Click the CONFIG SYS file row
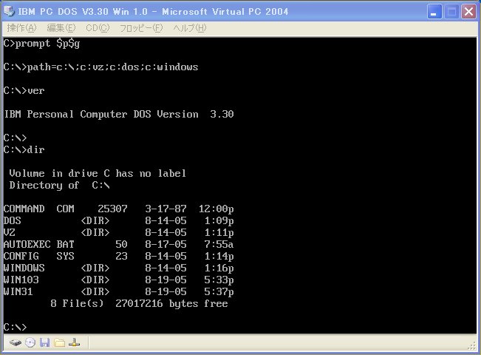The height and width of the screenshot is (355, 481). click(118, 256)
